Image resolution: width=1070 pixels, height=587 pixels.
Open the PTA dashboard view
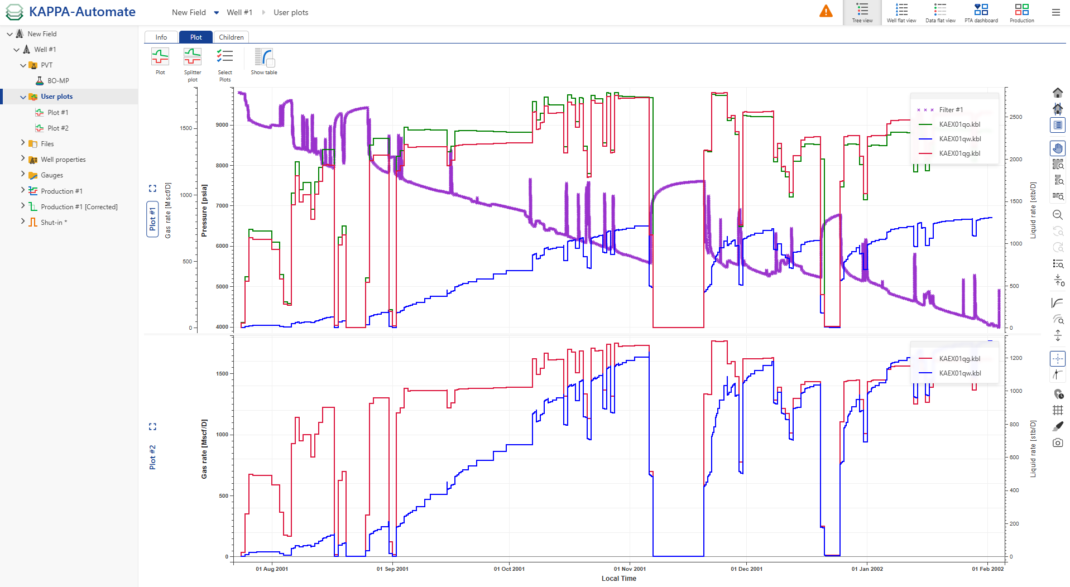point(981,12)
